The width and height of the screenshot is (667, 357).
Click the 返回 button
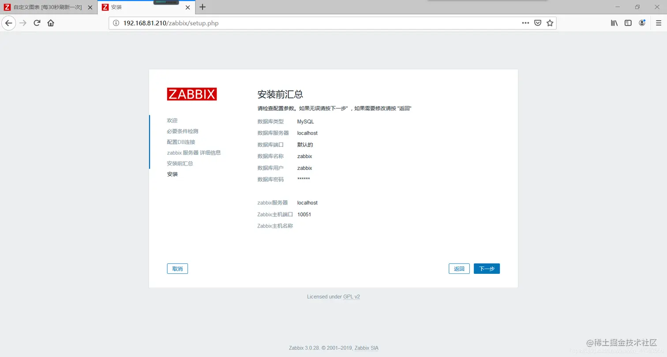click(x=459, y=269)
